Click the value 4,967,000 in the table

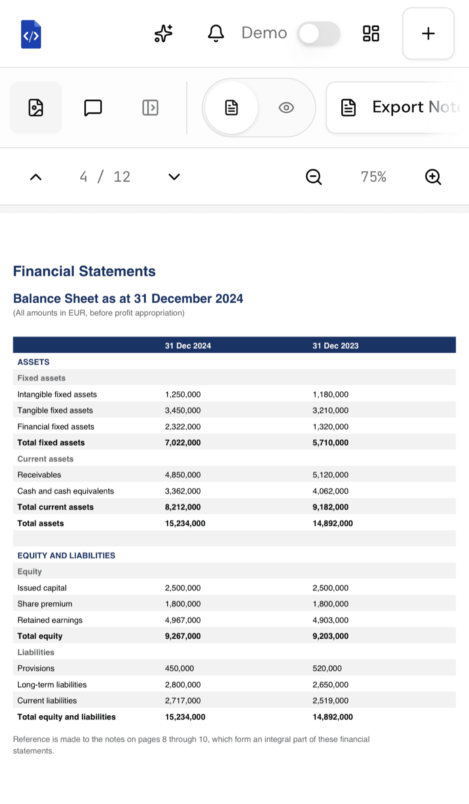[183, 620]
